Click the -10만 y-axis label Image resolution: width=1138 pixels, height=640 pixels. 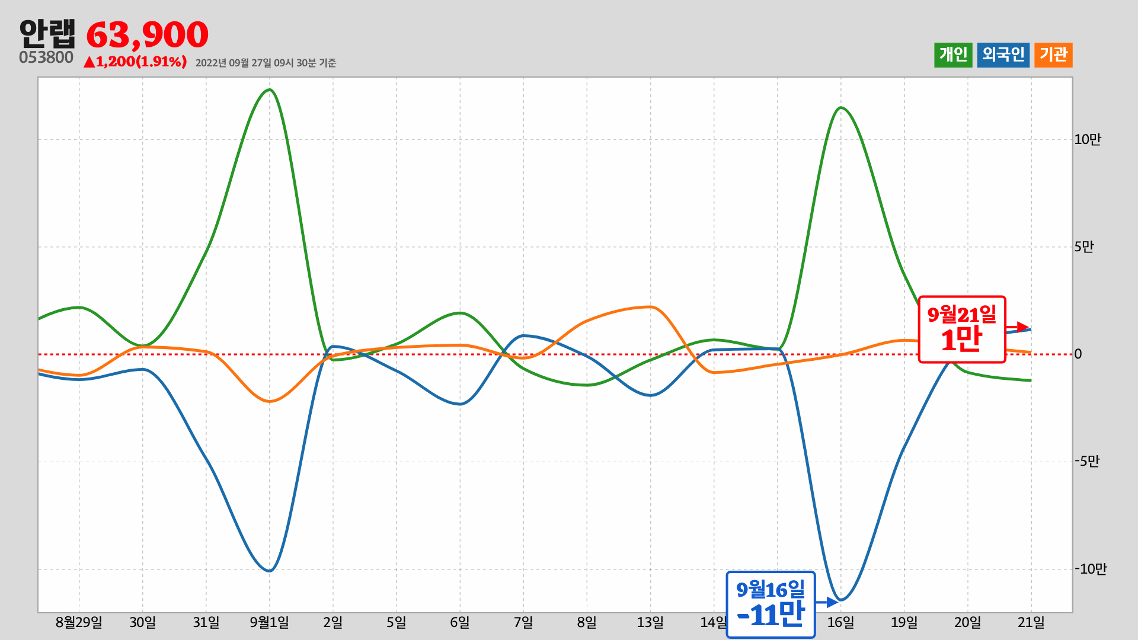[x=1091, y=569]
